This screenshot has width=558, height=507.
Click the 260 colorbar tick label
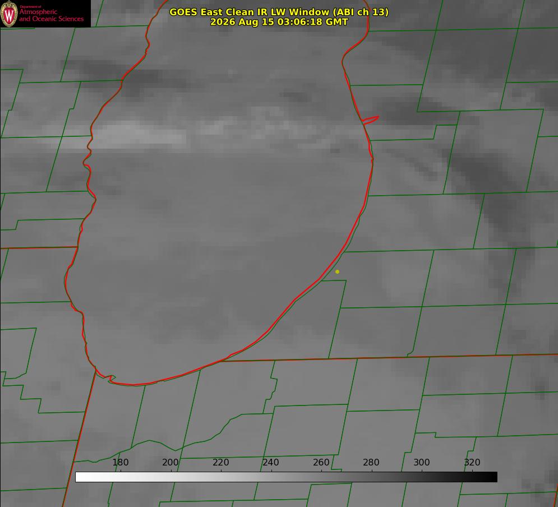point(321,462)
